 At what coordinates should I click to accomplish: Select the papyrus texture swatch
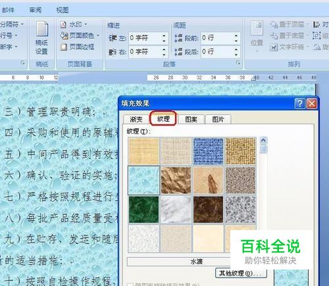coord(143,151)
